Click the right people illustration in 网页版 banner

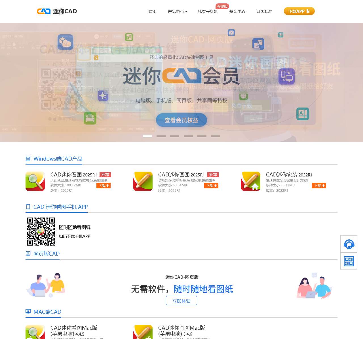click(315, 286)
